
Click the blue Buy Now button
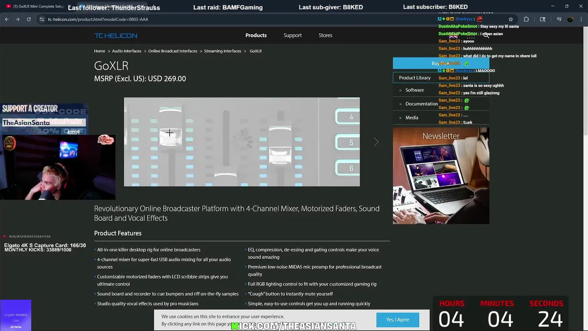click(x=441, y=63)
